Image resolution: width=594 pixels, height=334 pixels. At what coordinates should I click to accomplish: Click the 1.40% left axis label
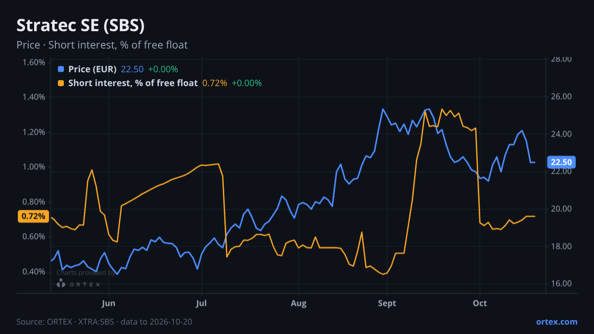pos(34,97)
